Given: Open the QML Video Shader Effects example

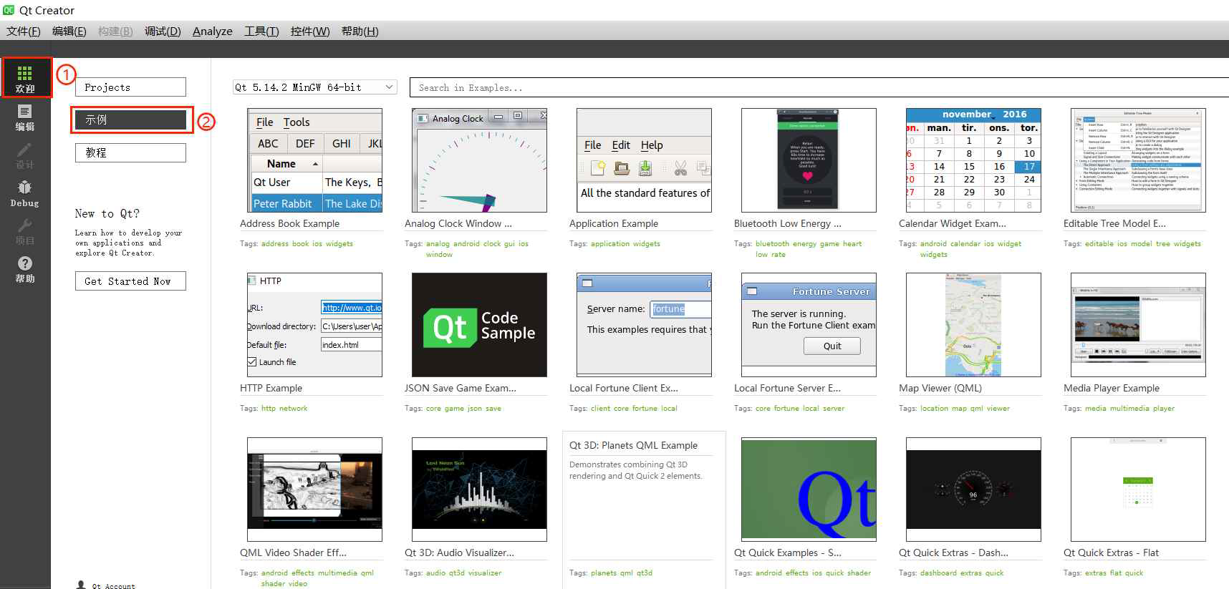Looking at the screenshot, I should click(314, 490).
